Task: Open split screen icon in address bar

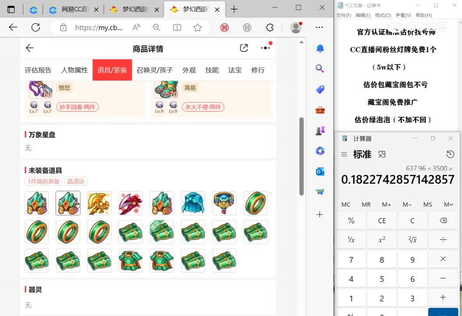Action: 177,28
